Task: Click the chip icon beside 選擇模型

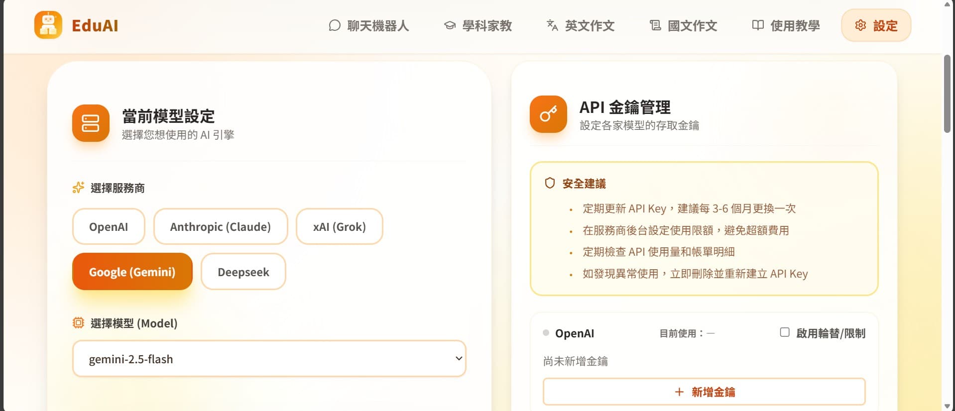Action: pos(78,323)
